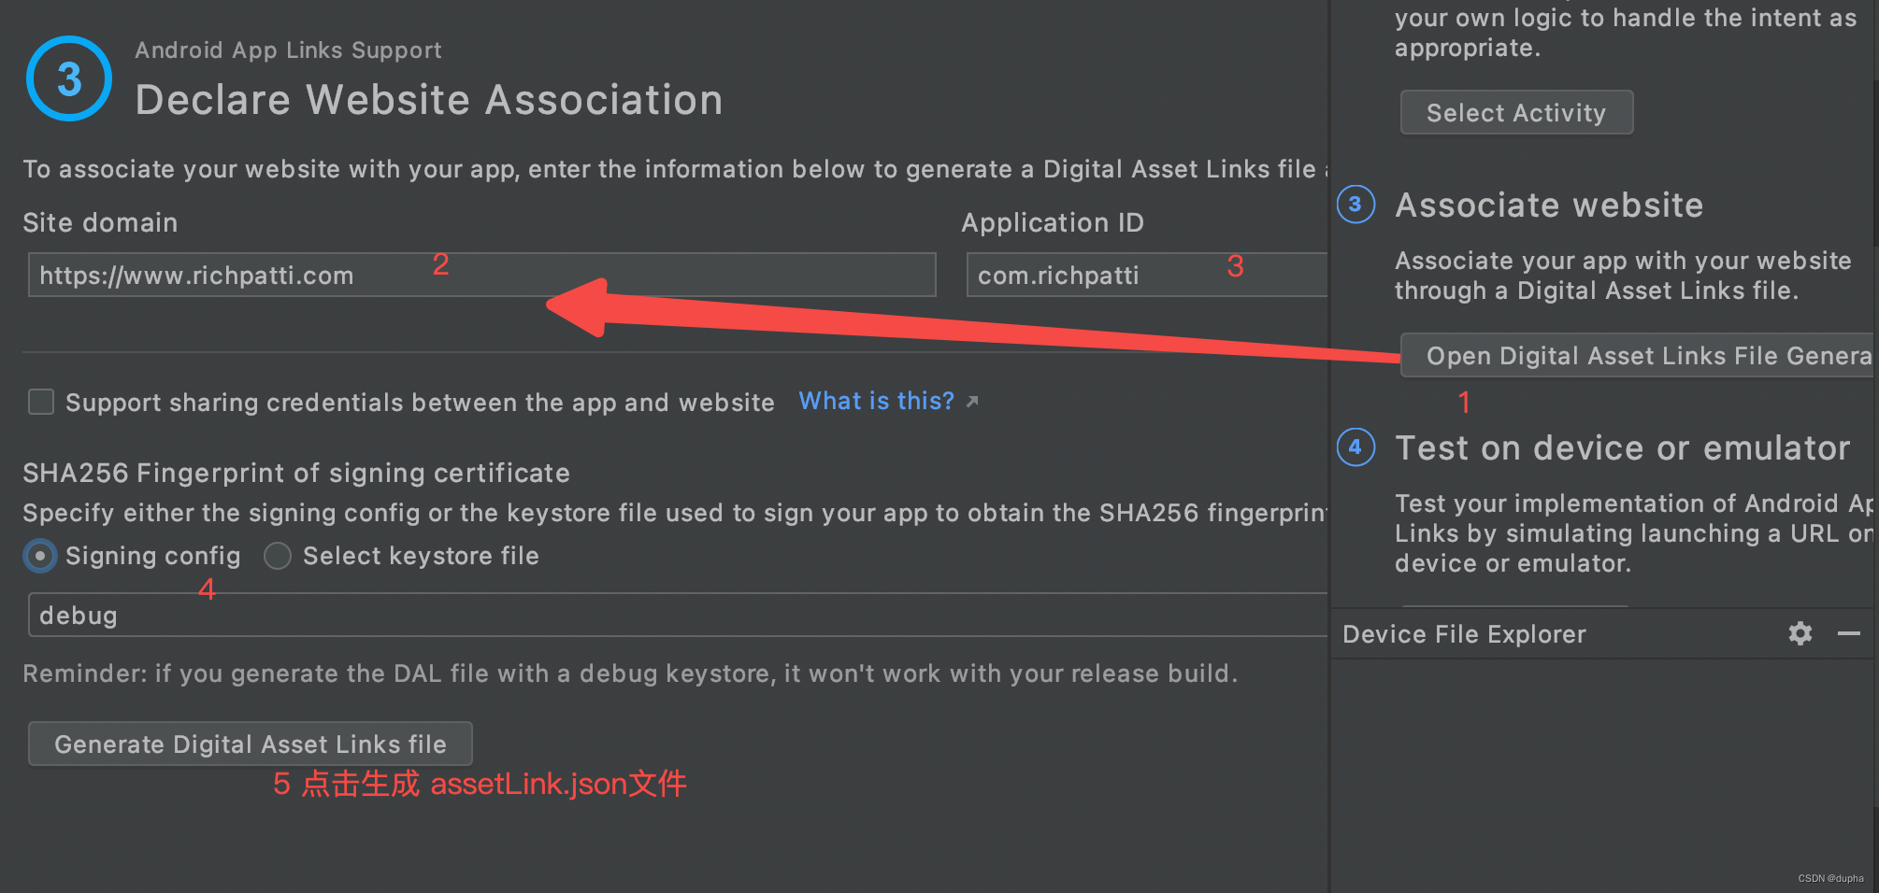Click the debug keystore reminder text
This screenshot has height=893, width=1879.
coord(630,673)
